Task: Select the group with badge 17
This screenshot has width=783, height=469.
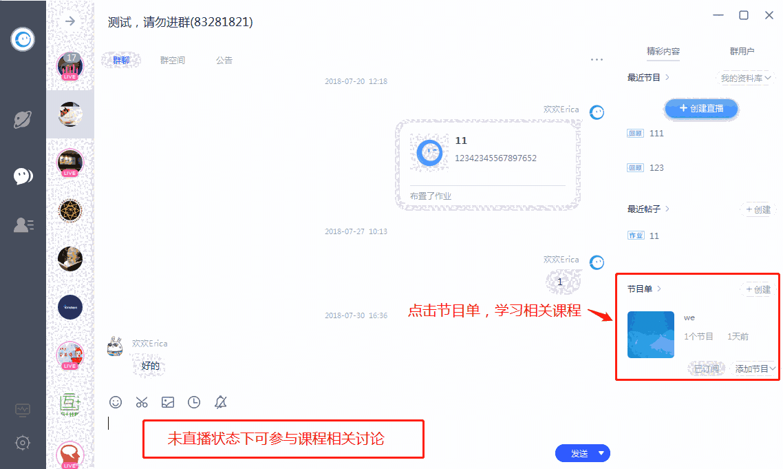Action: coord(70,67)
